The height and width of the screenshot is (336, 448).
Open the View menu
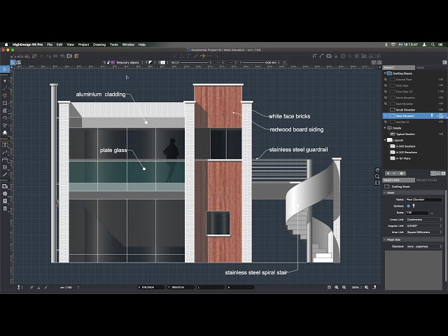tap(70, 45)
